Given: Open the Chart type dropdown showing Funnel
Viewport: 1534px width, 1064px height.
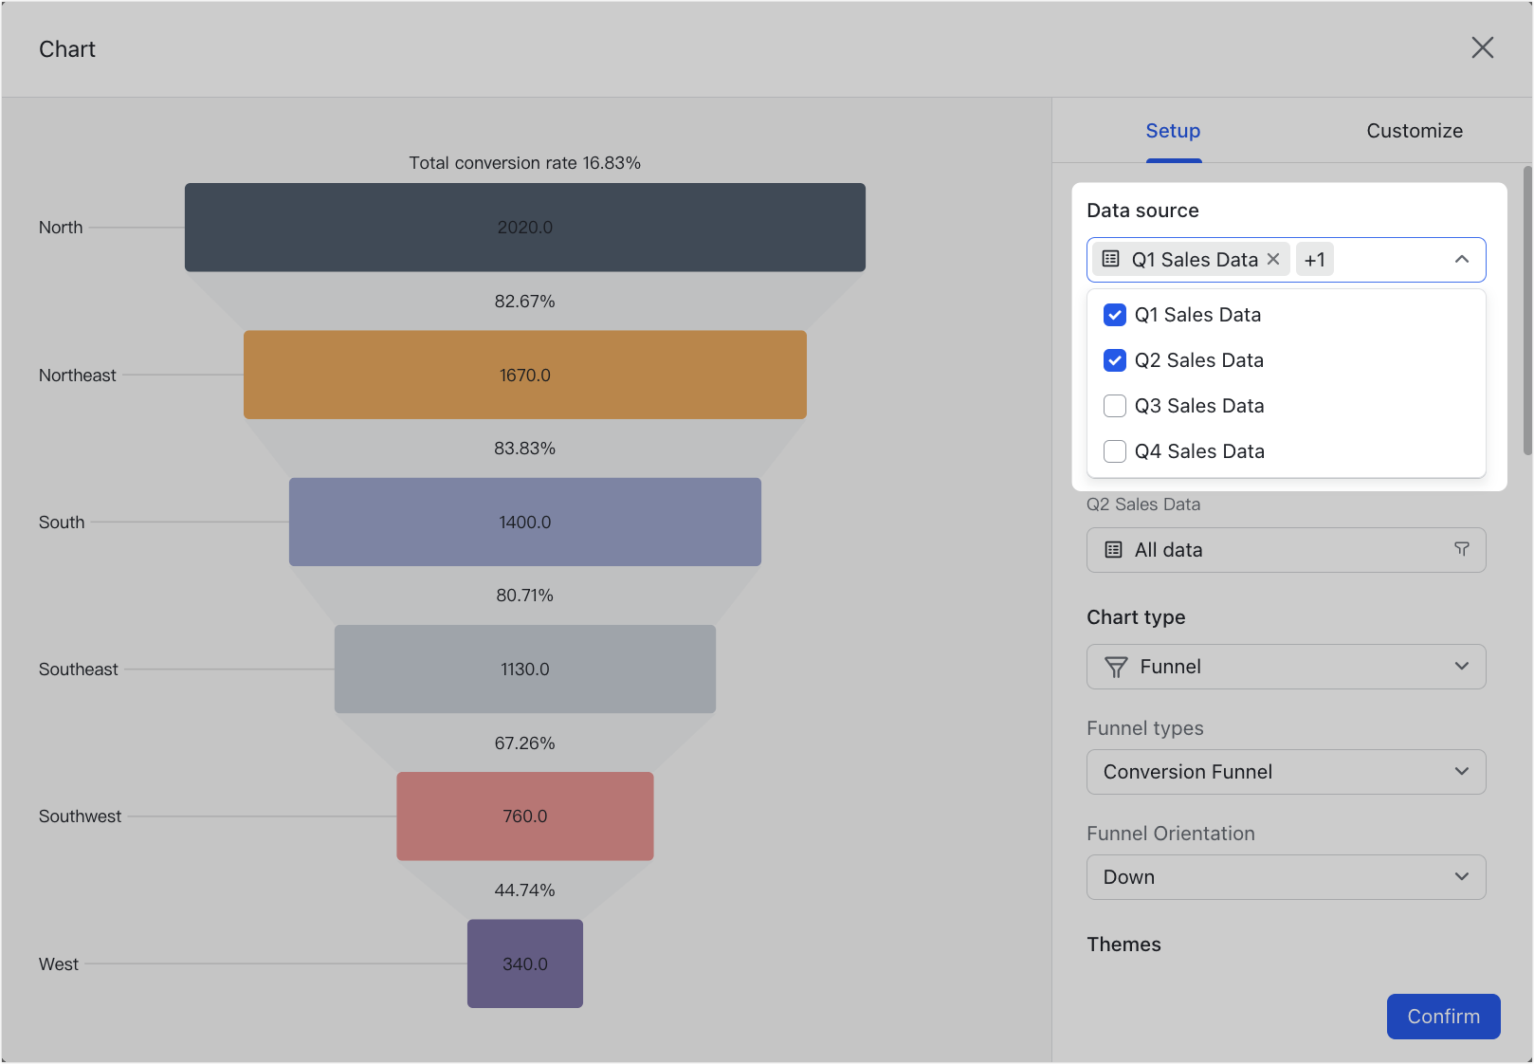Looking at the screenshot, I should coord(1286,667).
